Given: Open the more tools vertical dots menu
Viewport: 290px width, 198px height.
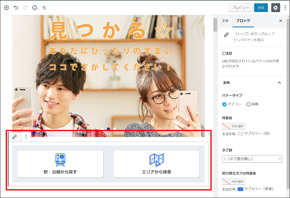Looking at the screenshot, I should (x=285, y=8).
